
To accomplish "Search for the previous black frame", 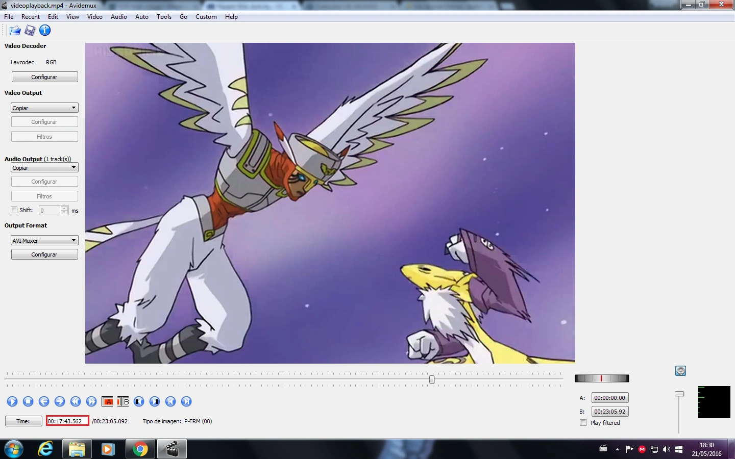I will coord(139,401).
